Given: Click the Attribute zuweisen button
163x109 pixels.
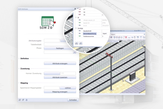Looking at the screenshot, I should click(x=60, y=77).
